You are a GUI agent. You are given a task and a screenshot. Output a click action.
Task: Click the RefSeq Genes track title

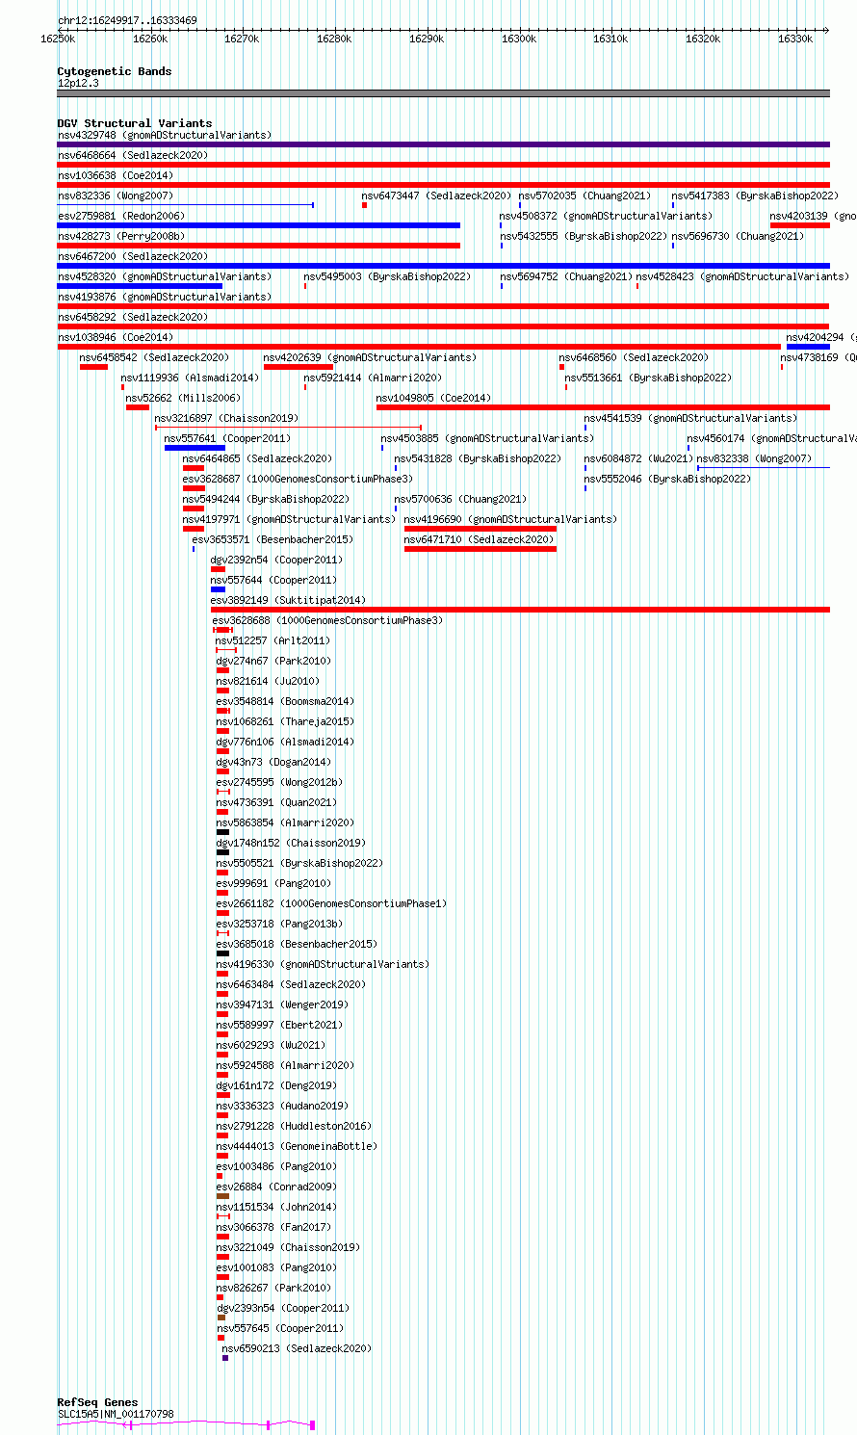pyautogui.click(x=97, y=1402)
